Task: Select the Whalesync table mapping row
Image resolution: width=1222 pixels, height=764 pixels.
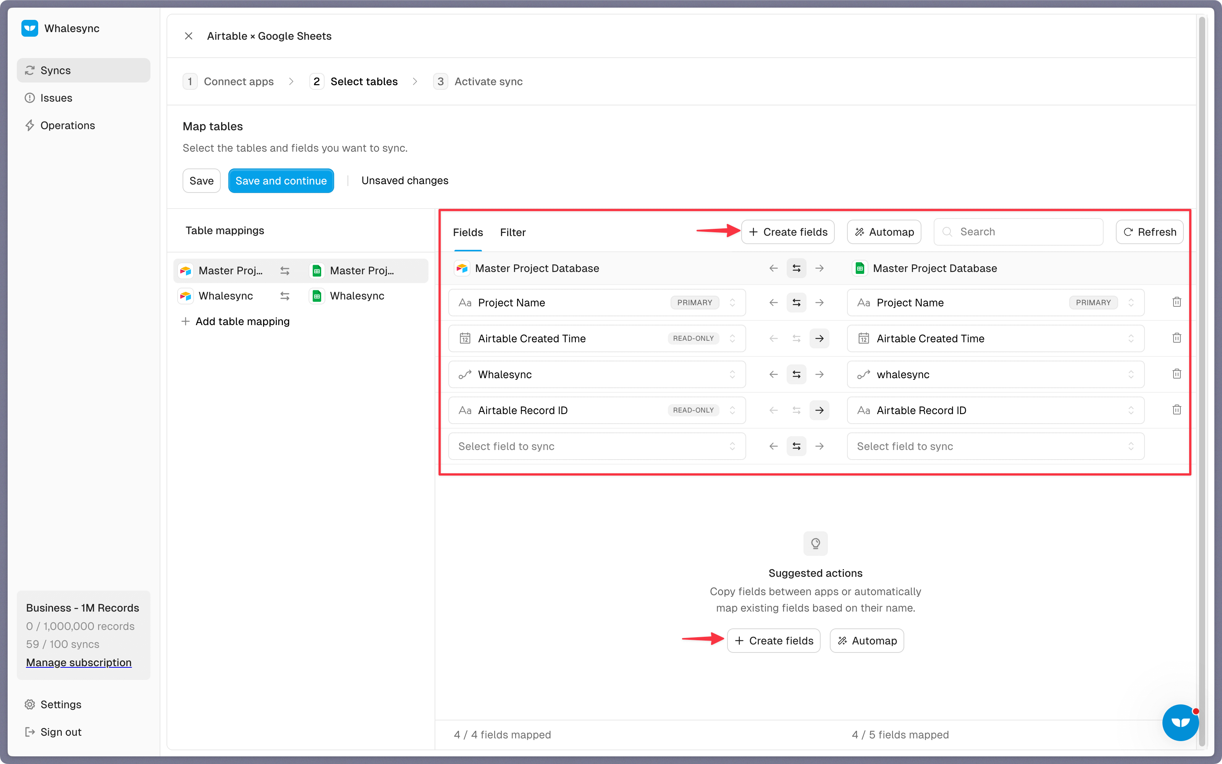Action: (x=301, y=296)
